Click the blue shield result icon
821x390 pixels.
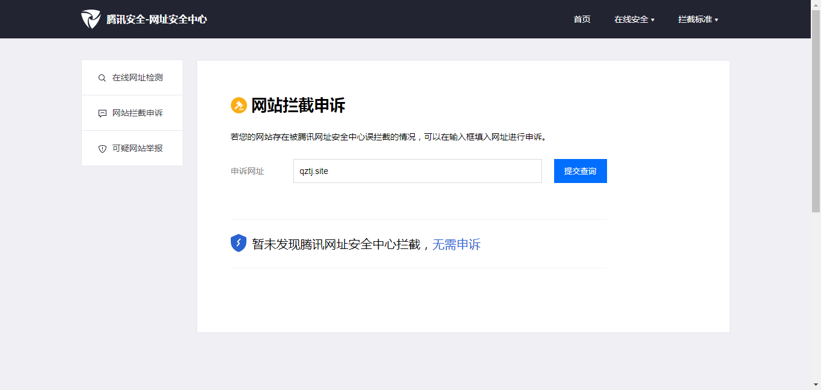[x=239, y=243]
